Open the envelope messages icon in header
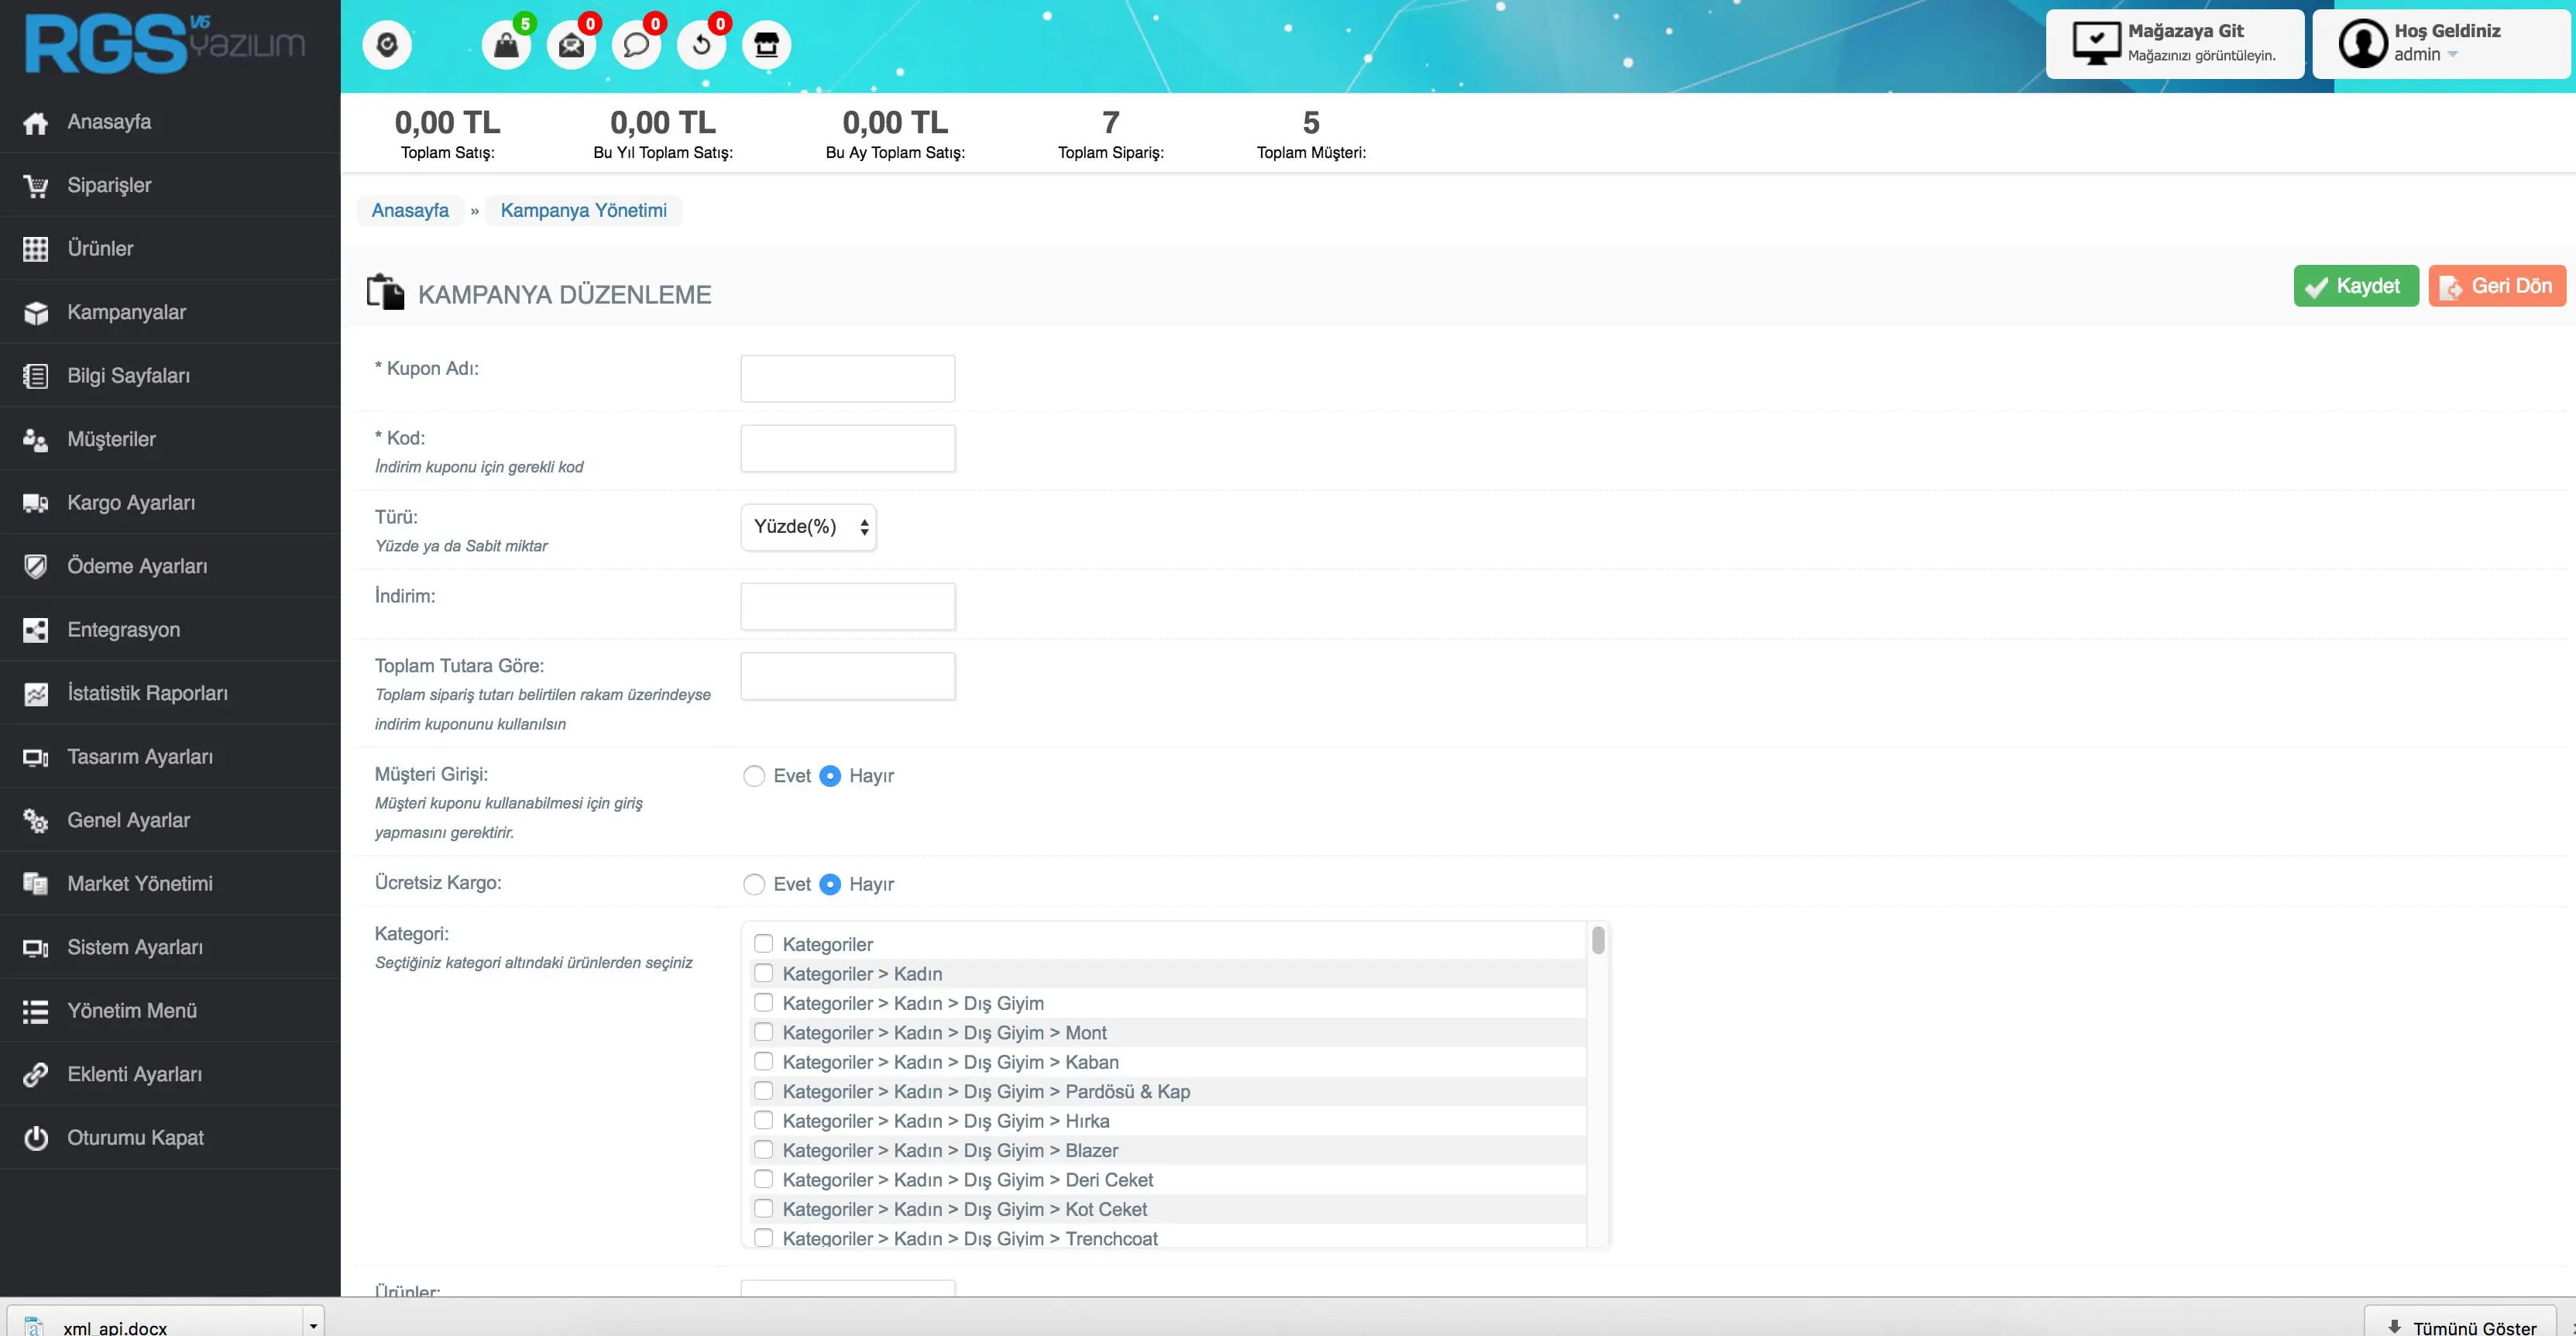This screenshot has height=1336, width=2576. tap(571, 45)
